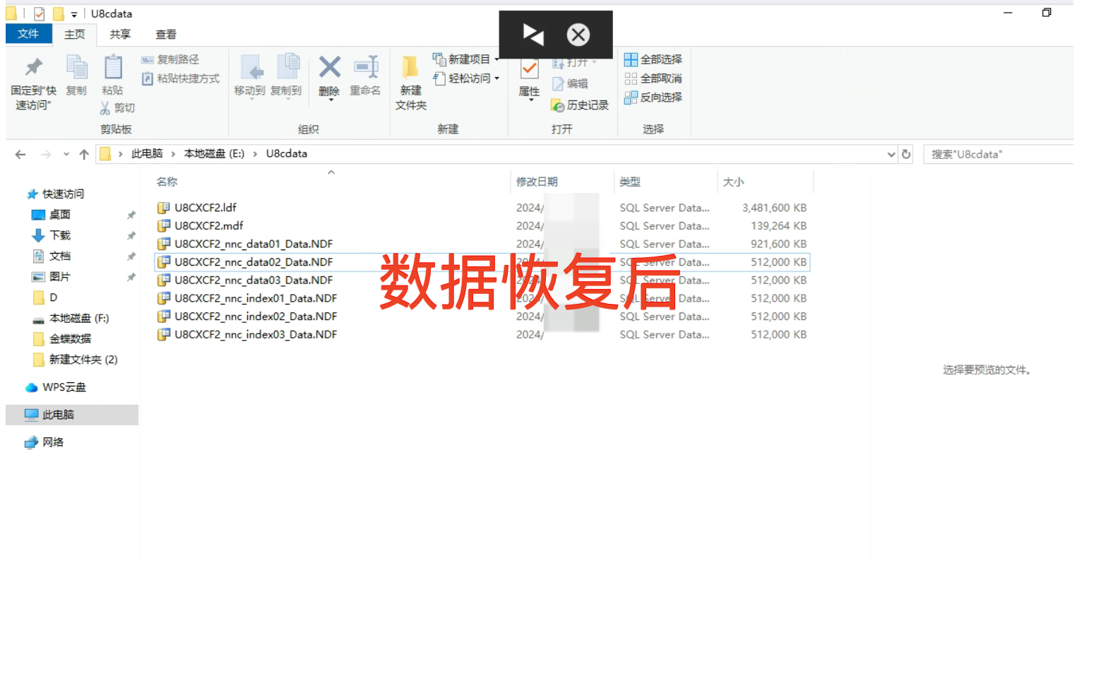Open the Easy access dropdown
The height and width of the screenshot is (677, 1106).
pyautogui.click(x=466, y=78)
